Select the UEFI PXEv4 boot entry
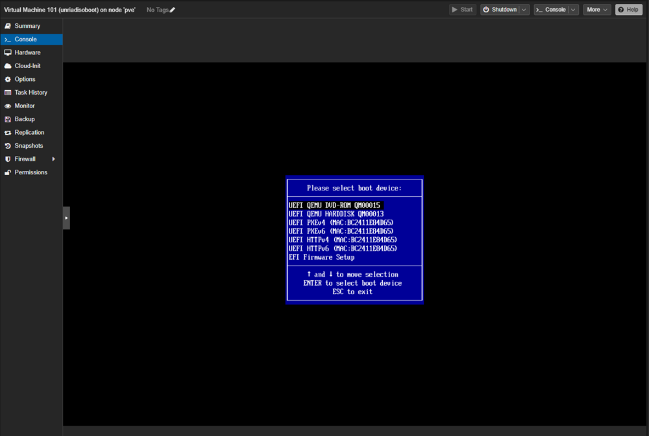 (341, 222)
